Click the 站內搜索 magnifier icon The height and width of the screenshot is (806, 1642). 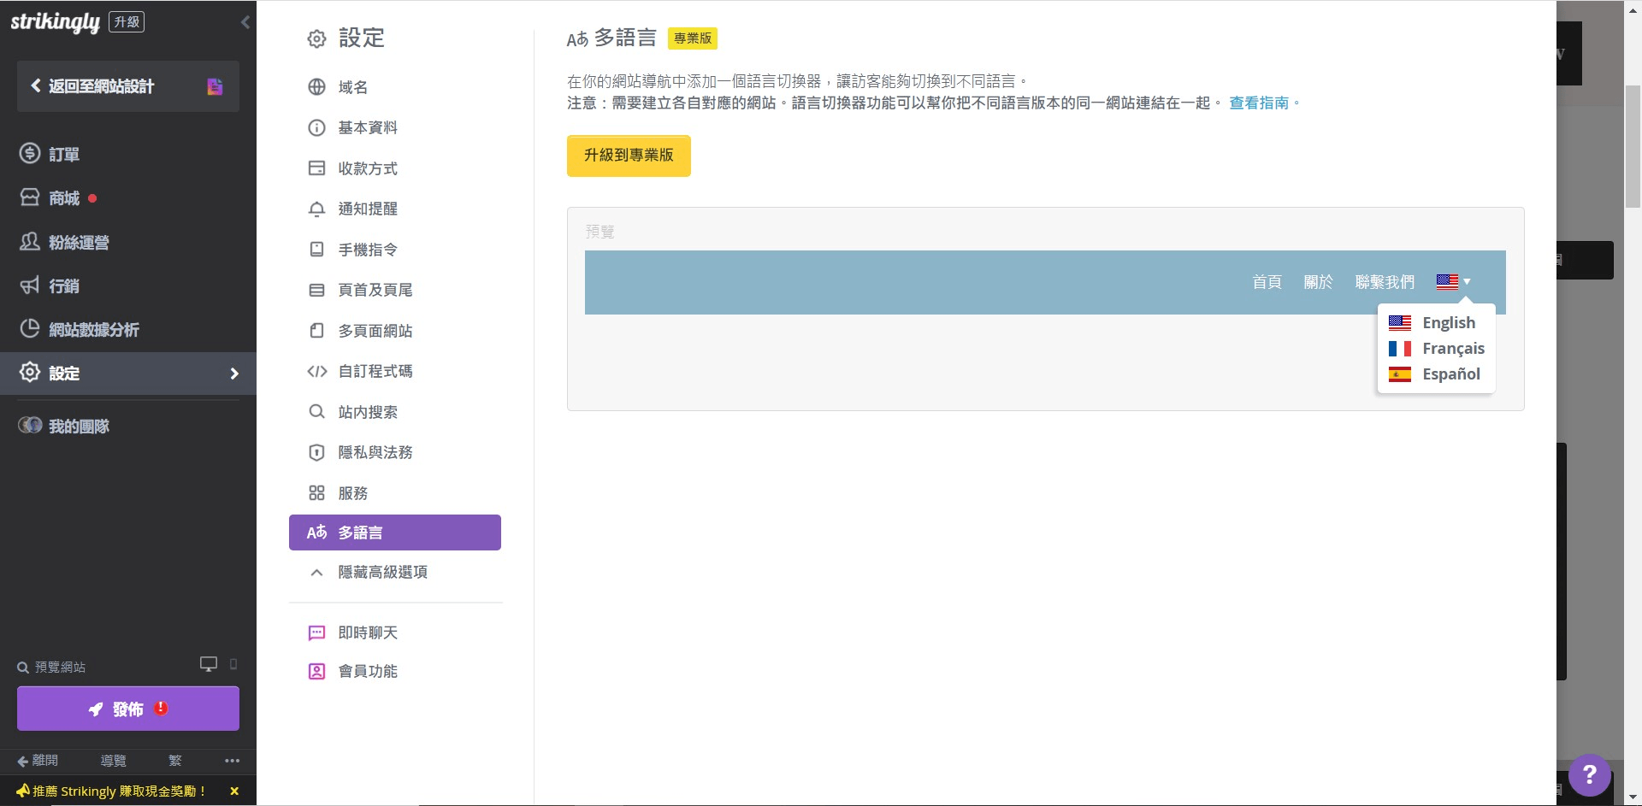316,412
